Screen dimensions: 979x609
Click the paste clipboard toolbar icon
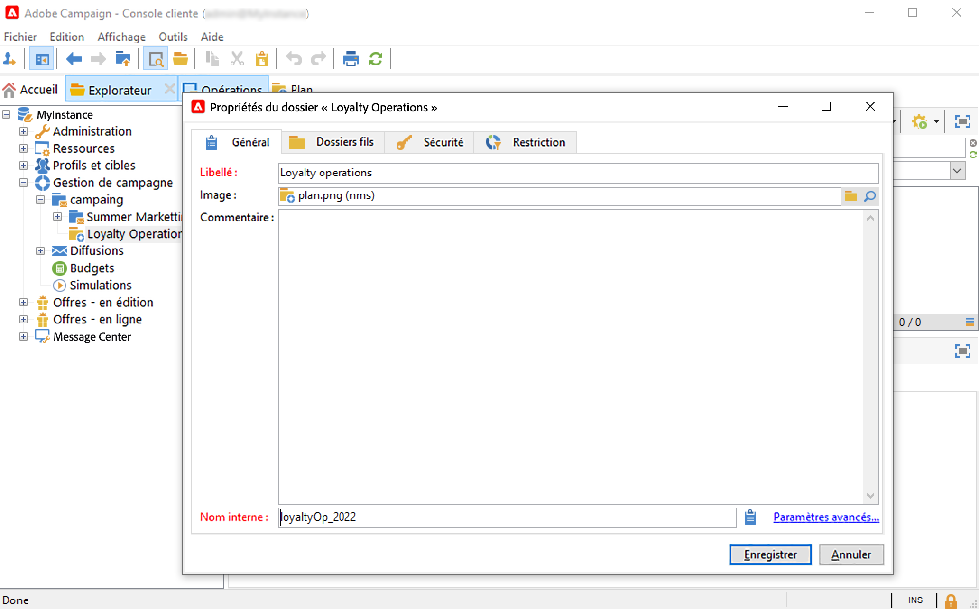(x=262, y=59)
